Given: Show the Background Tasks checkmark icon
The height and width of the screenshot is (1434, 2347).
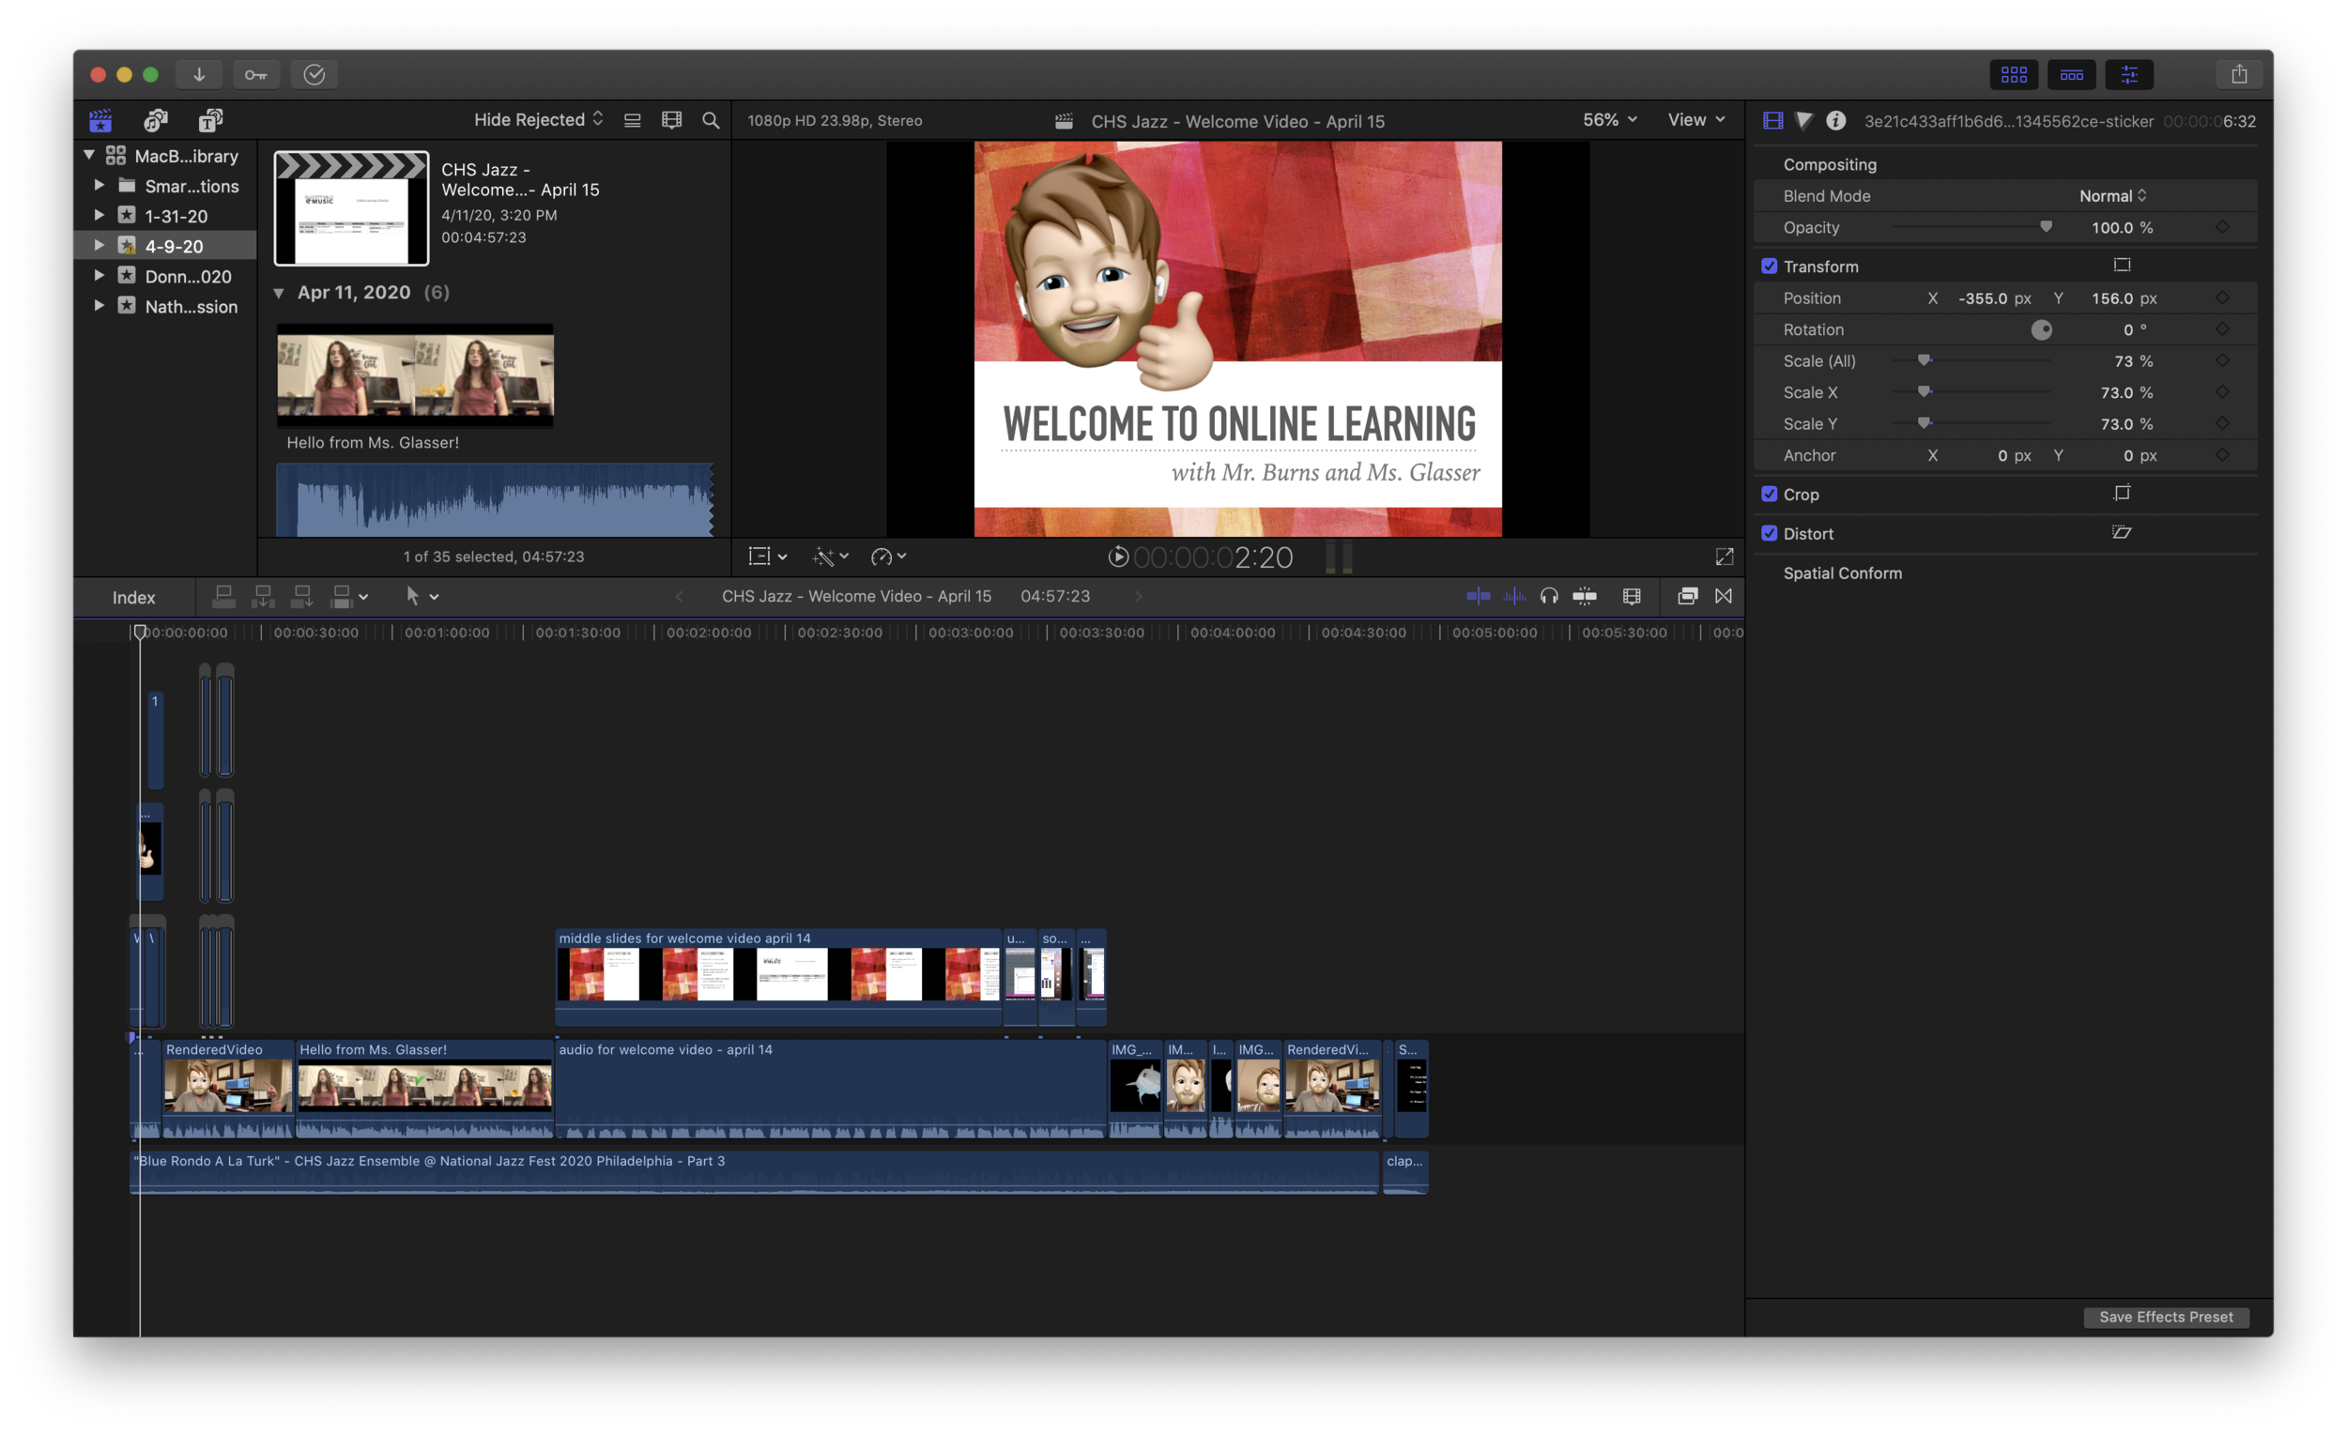Looking at the screenshot, I should pyautogui.click(x=314, y=74).
